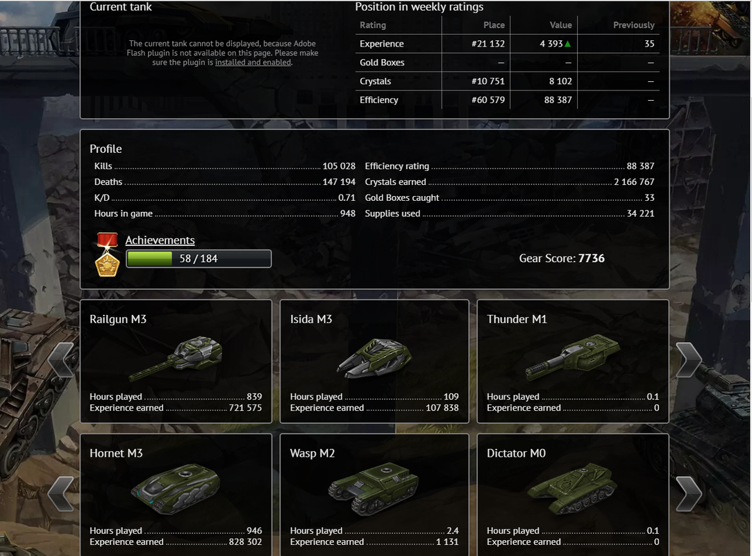Show previous hulls with left arrow
The width and height of the screenshot is (752, 556).
coord(61,493)
